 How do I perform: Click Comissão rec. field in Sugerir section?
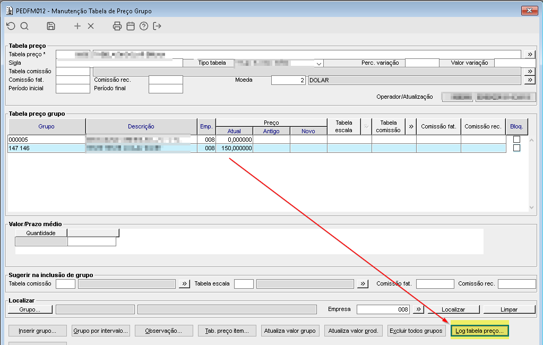(516, 283)
